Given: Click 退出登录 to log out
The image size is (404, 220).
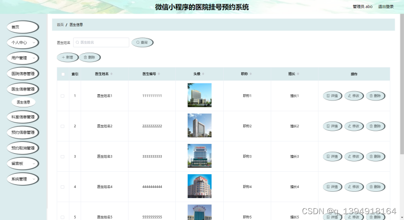Looking at the screenshot, I should pyautogui.click(x=386, y=6).
